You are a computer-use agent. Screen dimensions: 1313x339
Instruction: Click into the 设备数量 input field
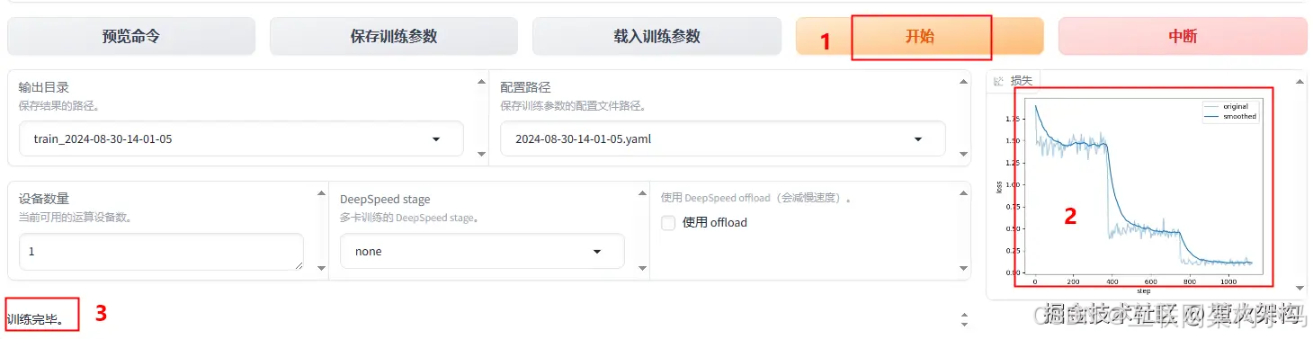161,252
